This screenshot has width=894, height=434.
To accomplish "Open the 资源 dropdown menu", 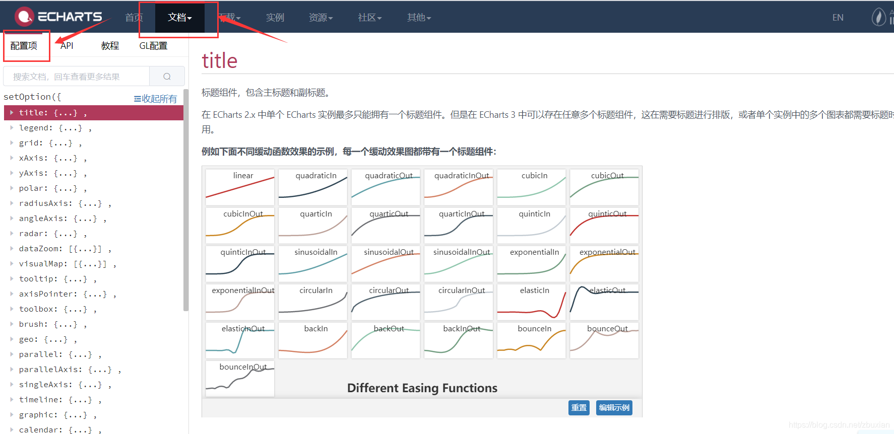I will click(321, 18).
